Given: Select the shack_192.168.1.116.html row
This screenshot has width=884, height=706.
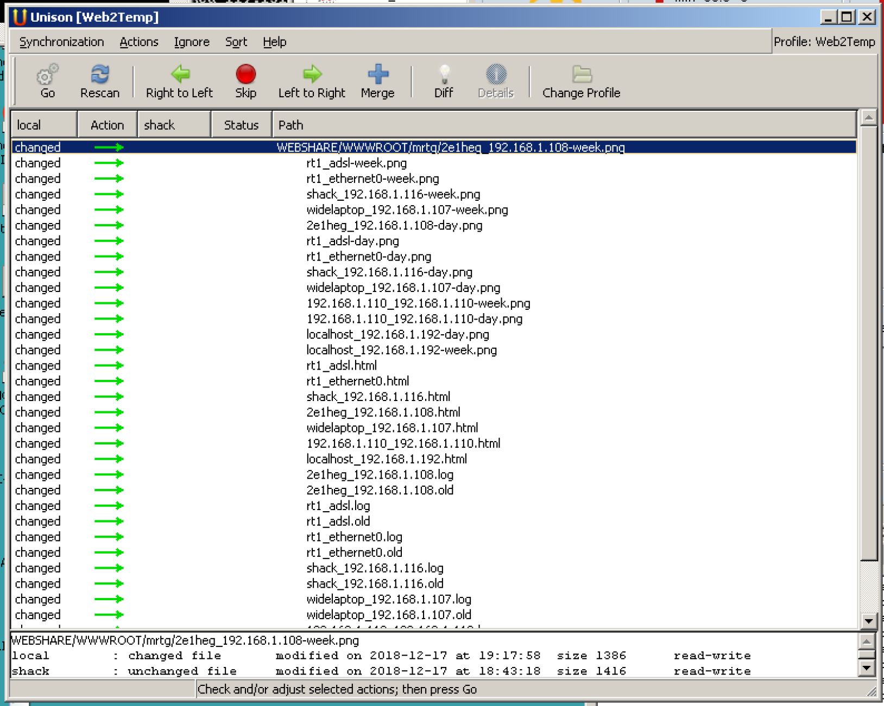Looking at the screenshot, I should pos(434,397).
